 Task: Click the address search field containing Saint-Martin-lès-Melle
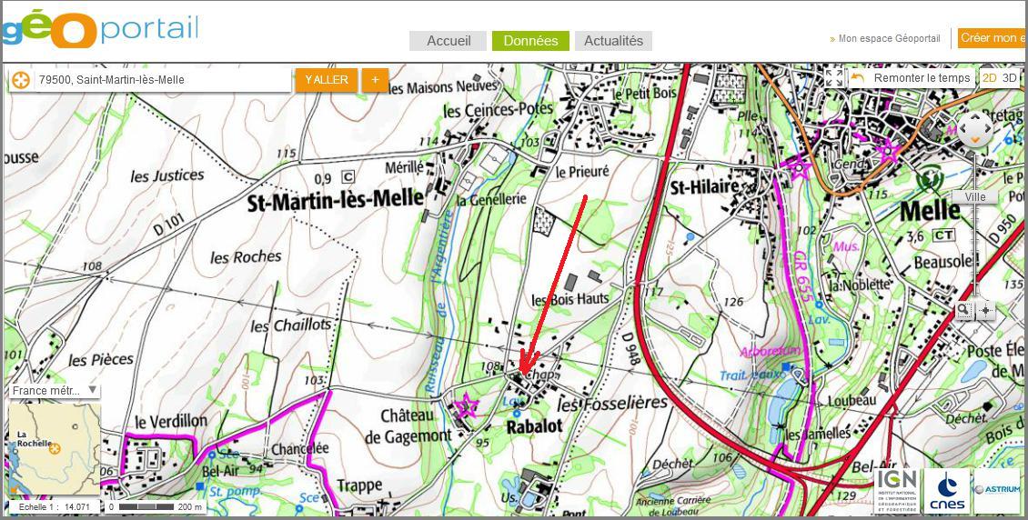pos(163,80)
